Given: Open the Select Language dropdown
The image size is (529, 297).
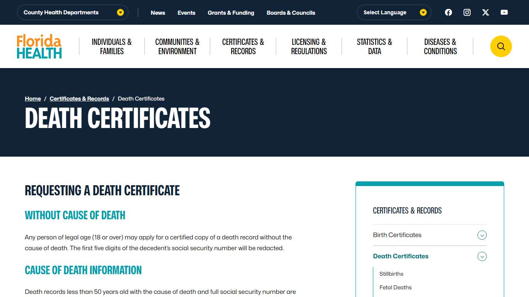Looking at the screenshot, I should pos(385,12).
